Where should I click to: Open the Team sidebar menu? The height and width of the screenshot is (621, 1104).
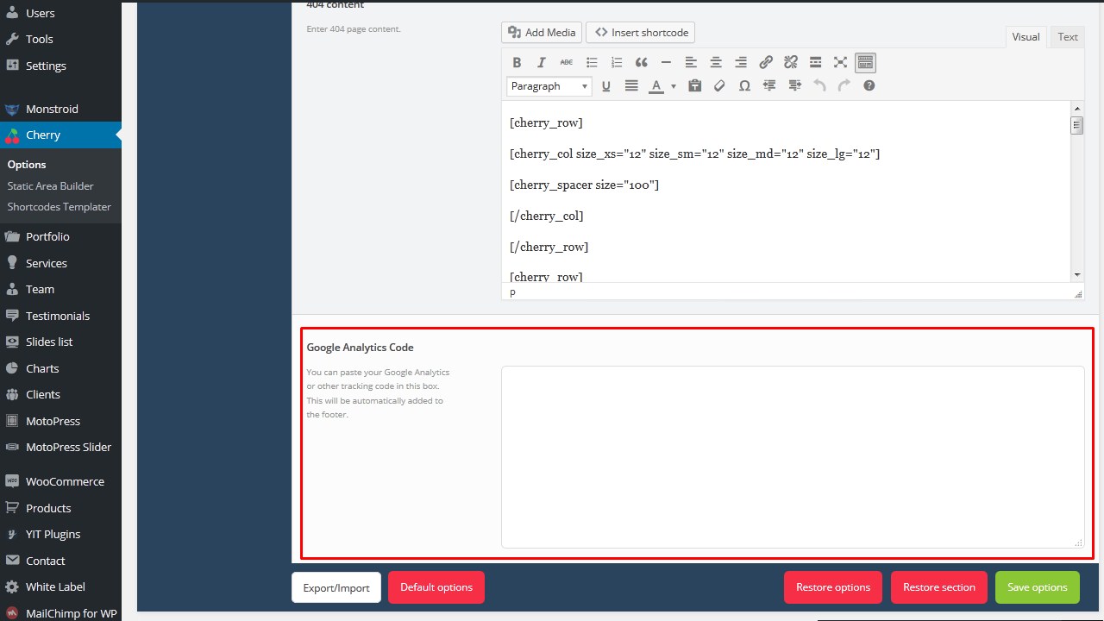60,289
